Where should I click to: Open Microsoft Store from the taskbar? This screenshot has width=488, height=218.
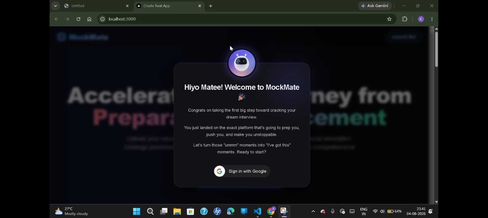pos(191,211)
